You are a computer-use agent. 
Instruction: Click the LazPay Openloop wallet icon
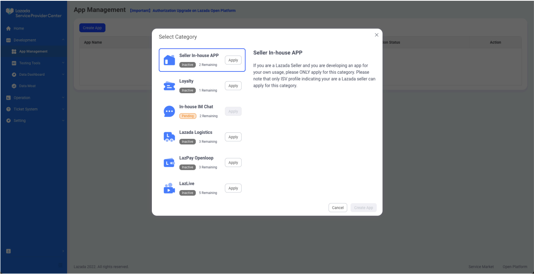click(x=169, y=163)
